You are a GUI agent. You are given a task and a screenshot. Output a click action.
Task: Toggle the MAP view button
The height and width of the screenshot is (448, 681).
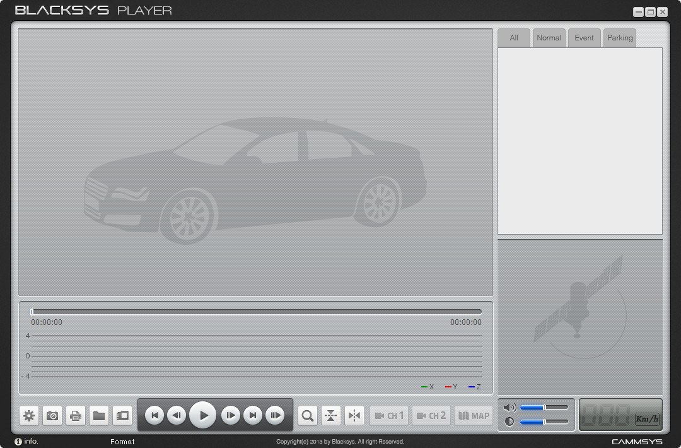click(474, 416)
